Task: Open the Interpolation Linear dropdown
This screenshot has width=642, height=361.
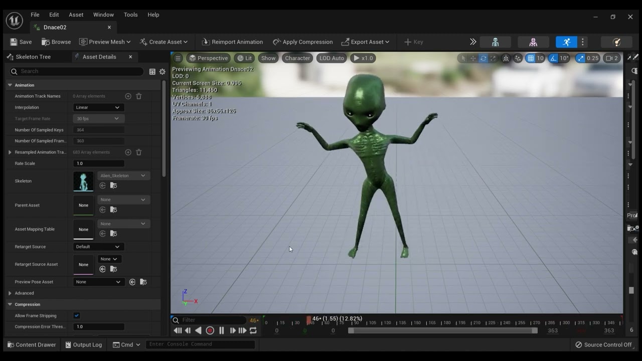Action: coord(98,107)
